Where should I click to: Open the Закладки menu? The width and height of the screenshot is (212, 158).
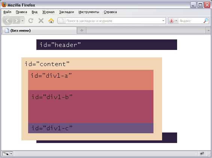(x=66, y=12)
